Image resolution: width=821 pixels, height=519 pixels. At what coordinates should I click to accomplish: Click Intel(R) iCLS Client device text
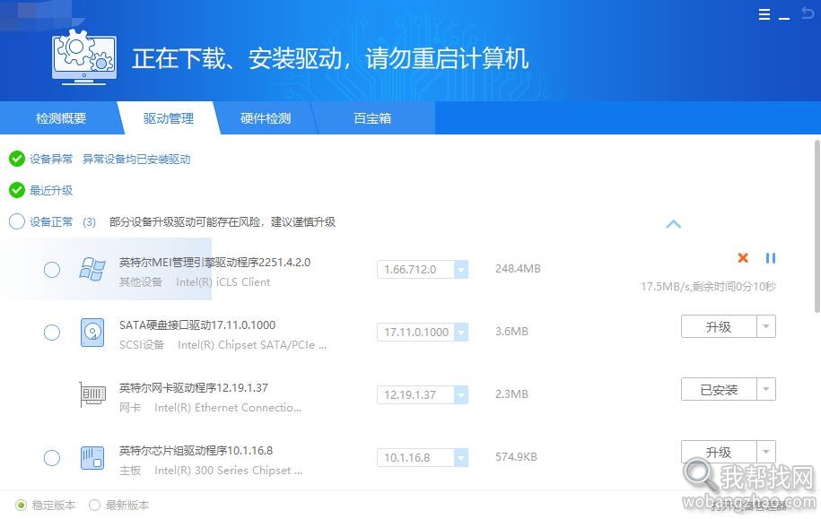(223, 282)
